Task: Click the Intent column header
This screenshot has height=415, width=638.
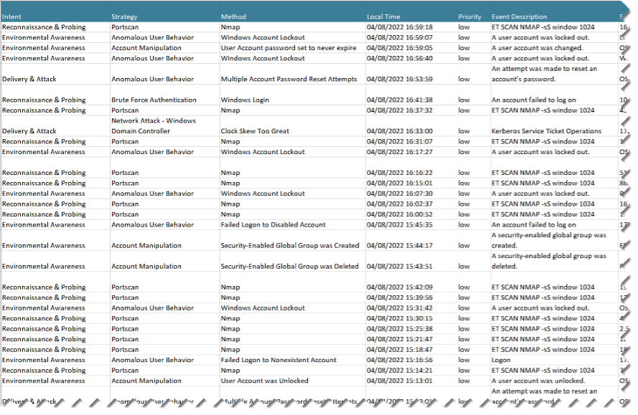Action: click(x=13, y=16)
